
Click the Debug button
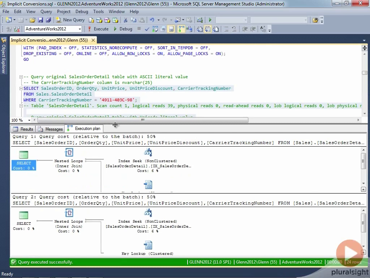123,29
